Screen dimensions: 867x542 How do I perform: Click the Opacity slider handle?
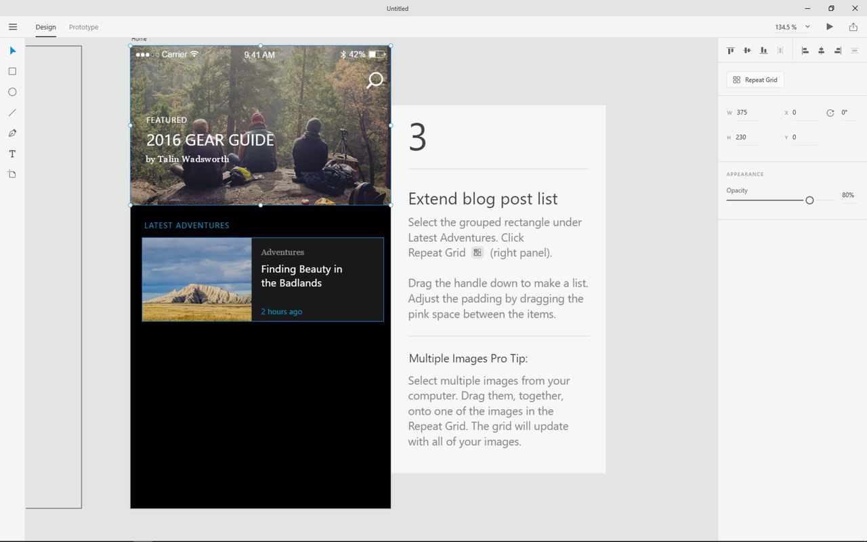point(809,201)
